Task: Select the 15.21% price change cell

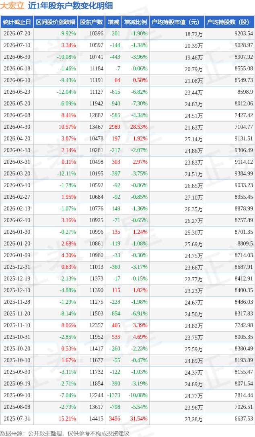Action: (67, 418)
